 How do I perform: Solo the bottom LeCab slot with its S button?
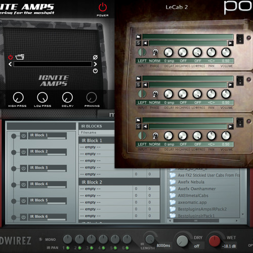(x=139, y=126)
